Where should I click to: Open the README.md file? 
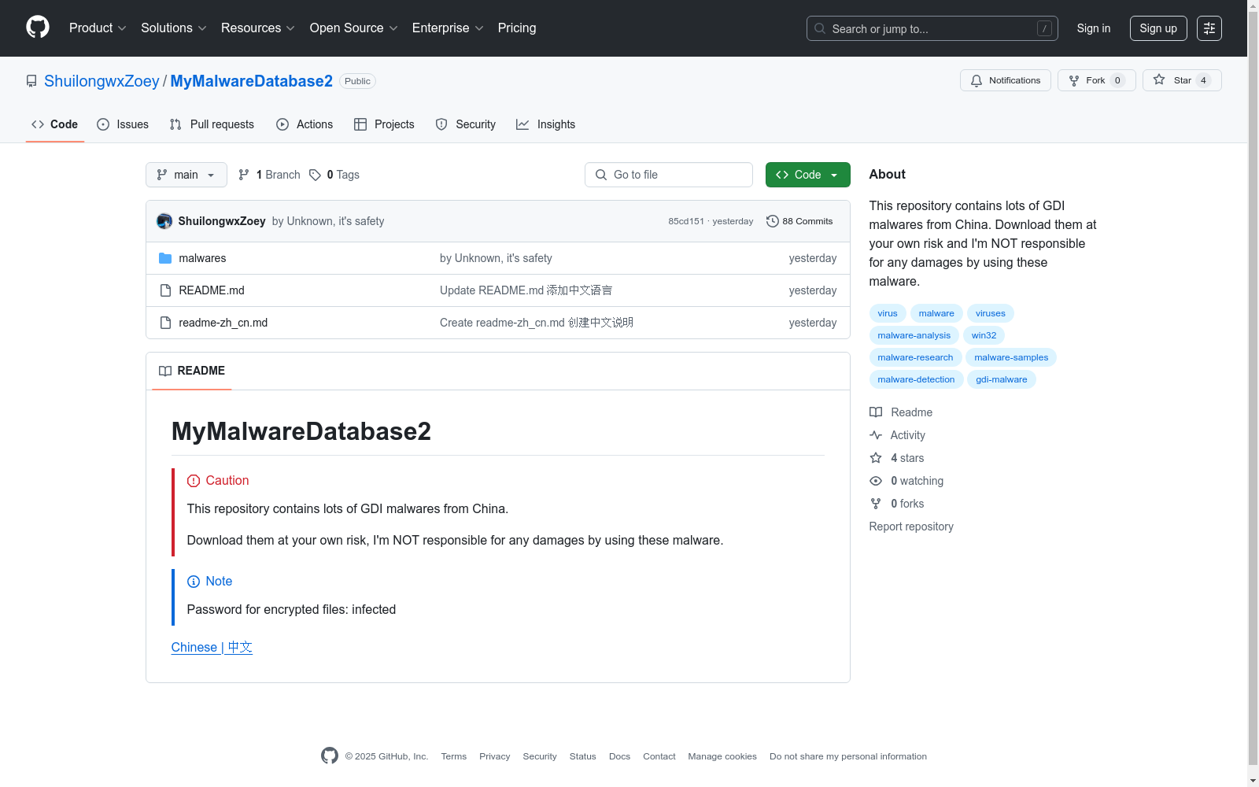click(212, 290)
